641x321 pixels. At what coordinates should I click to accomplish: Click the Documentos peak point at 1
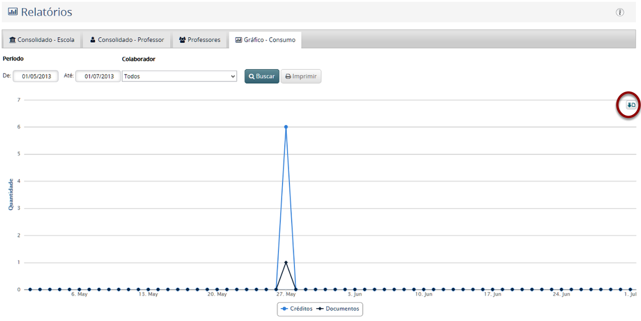[286, 262]
